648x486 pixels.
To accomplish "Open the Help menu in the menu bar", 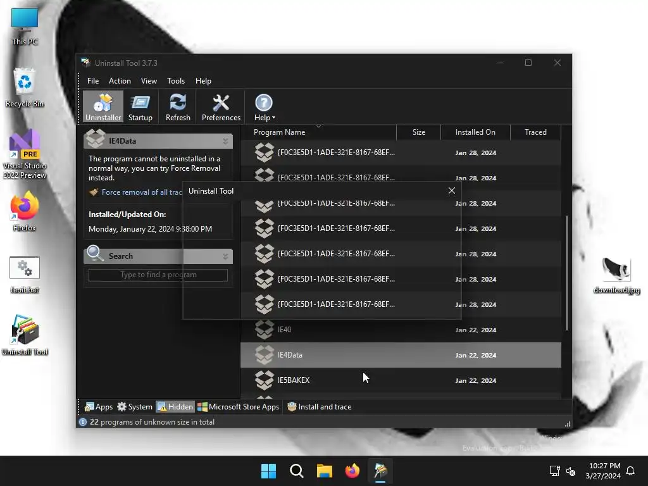I will (x=203, y=81).
